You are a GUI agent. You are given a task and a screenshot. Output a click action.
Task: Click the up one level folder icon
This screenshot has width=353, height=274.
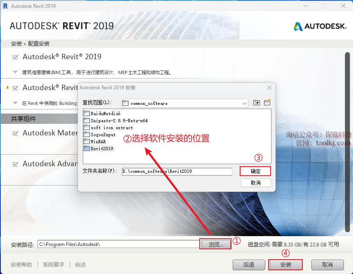pyautogui.click(x=257, y=103)
